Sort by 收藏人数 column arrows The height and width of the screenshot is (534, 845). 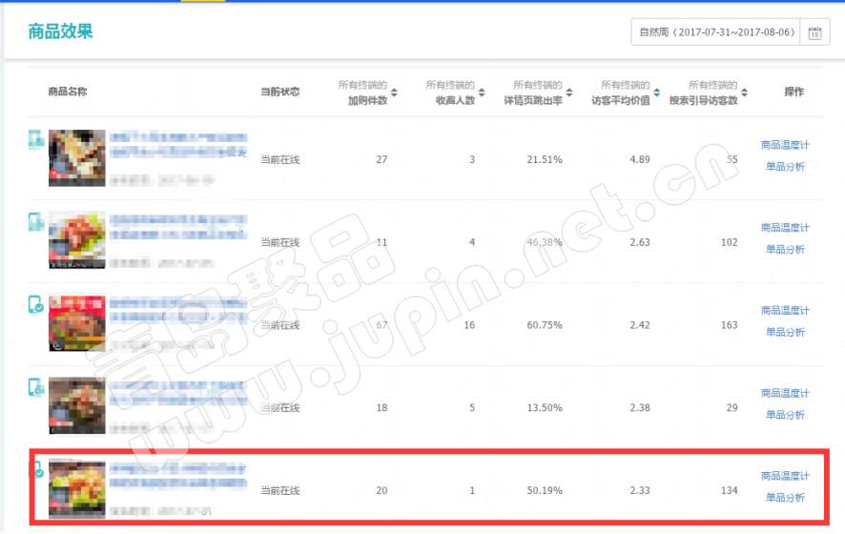(482, 92)
